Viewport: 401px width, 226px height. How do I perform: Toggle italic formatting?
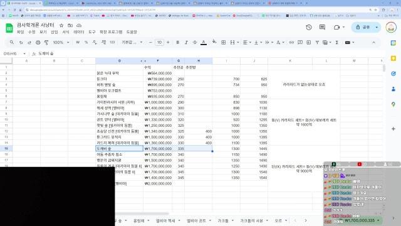pyautogui.click(x=186, y=43)
